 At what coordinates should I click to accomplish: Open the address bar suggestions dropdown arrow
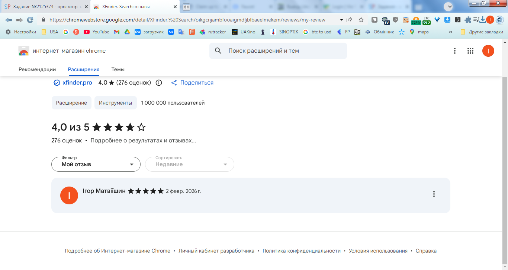coord(341,20)
